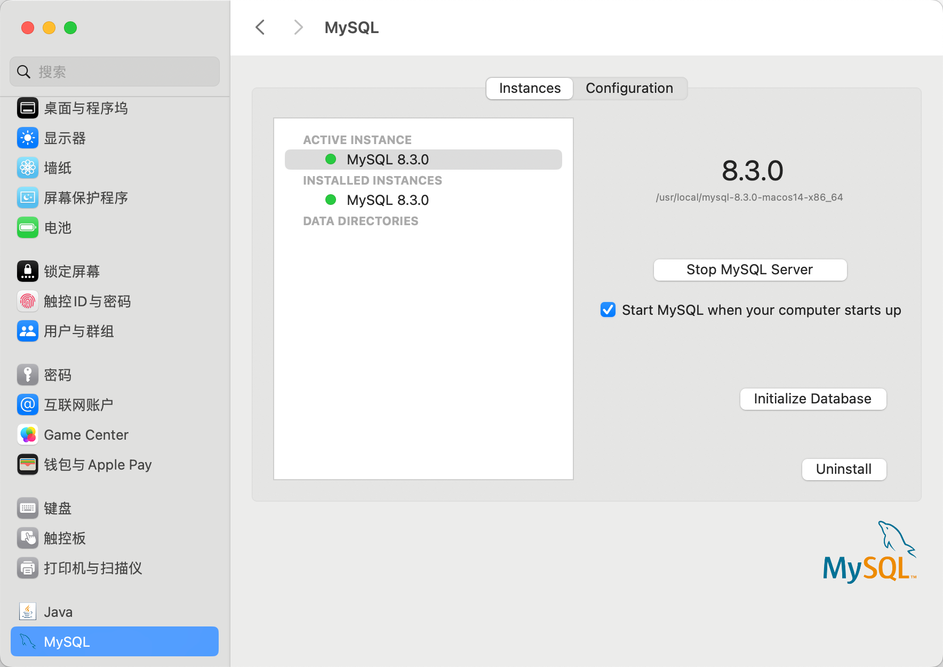Open the Game Center icon
Screen dimensions: 943x667
pos(28,435)
